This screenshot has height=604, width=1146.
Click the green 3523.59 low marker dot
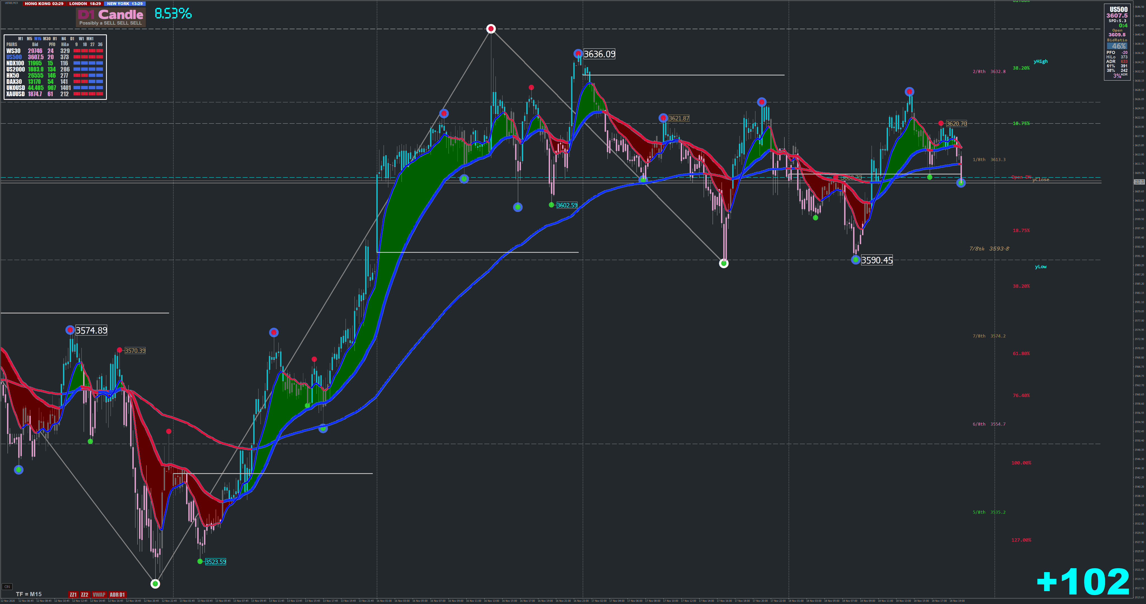pos(200,561)
